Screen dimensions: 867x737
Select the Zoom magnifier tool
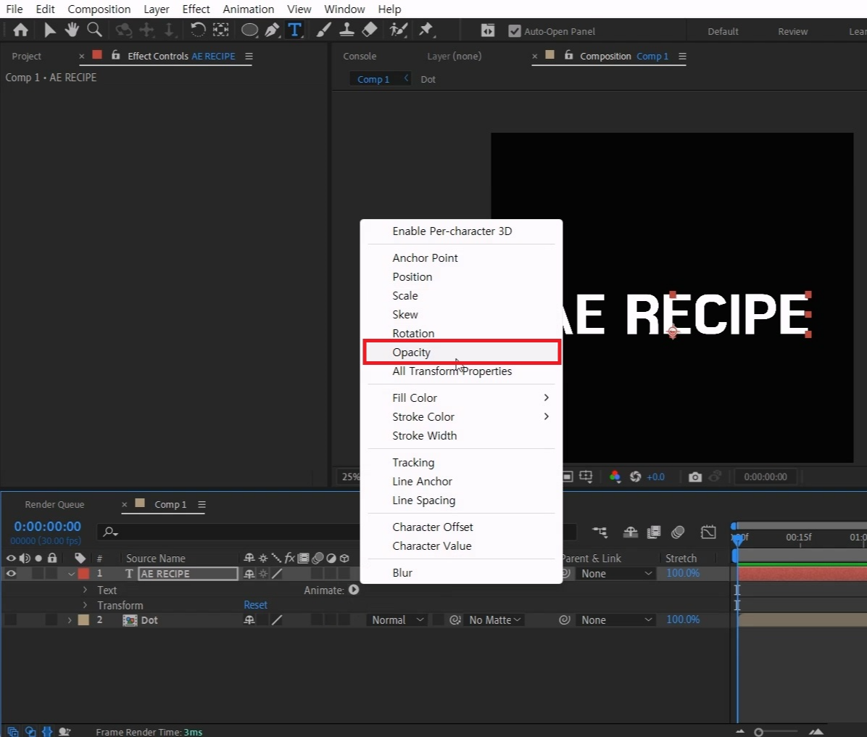[94, 30]
